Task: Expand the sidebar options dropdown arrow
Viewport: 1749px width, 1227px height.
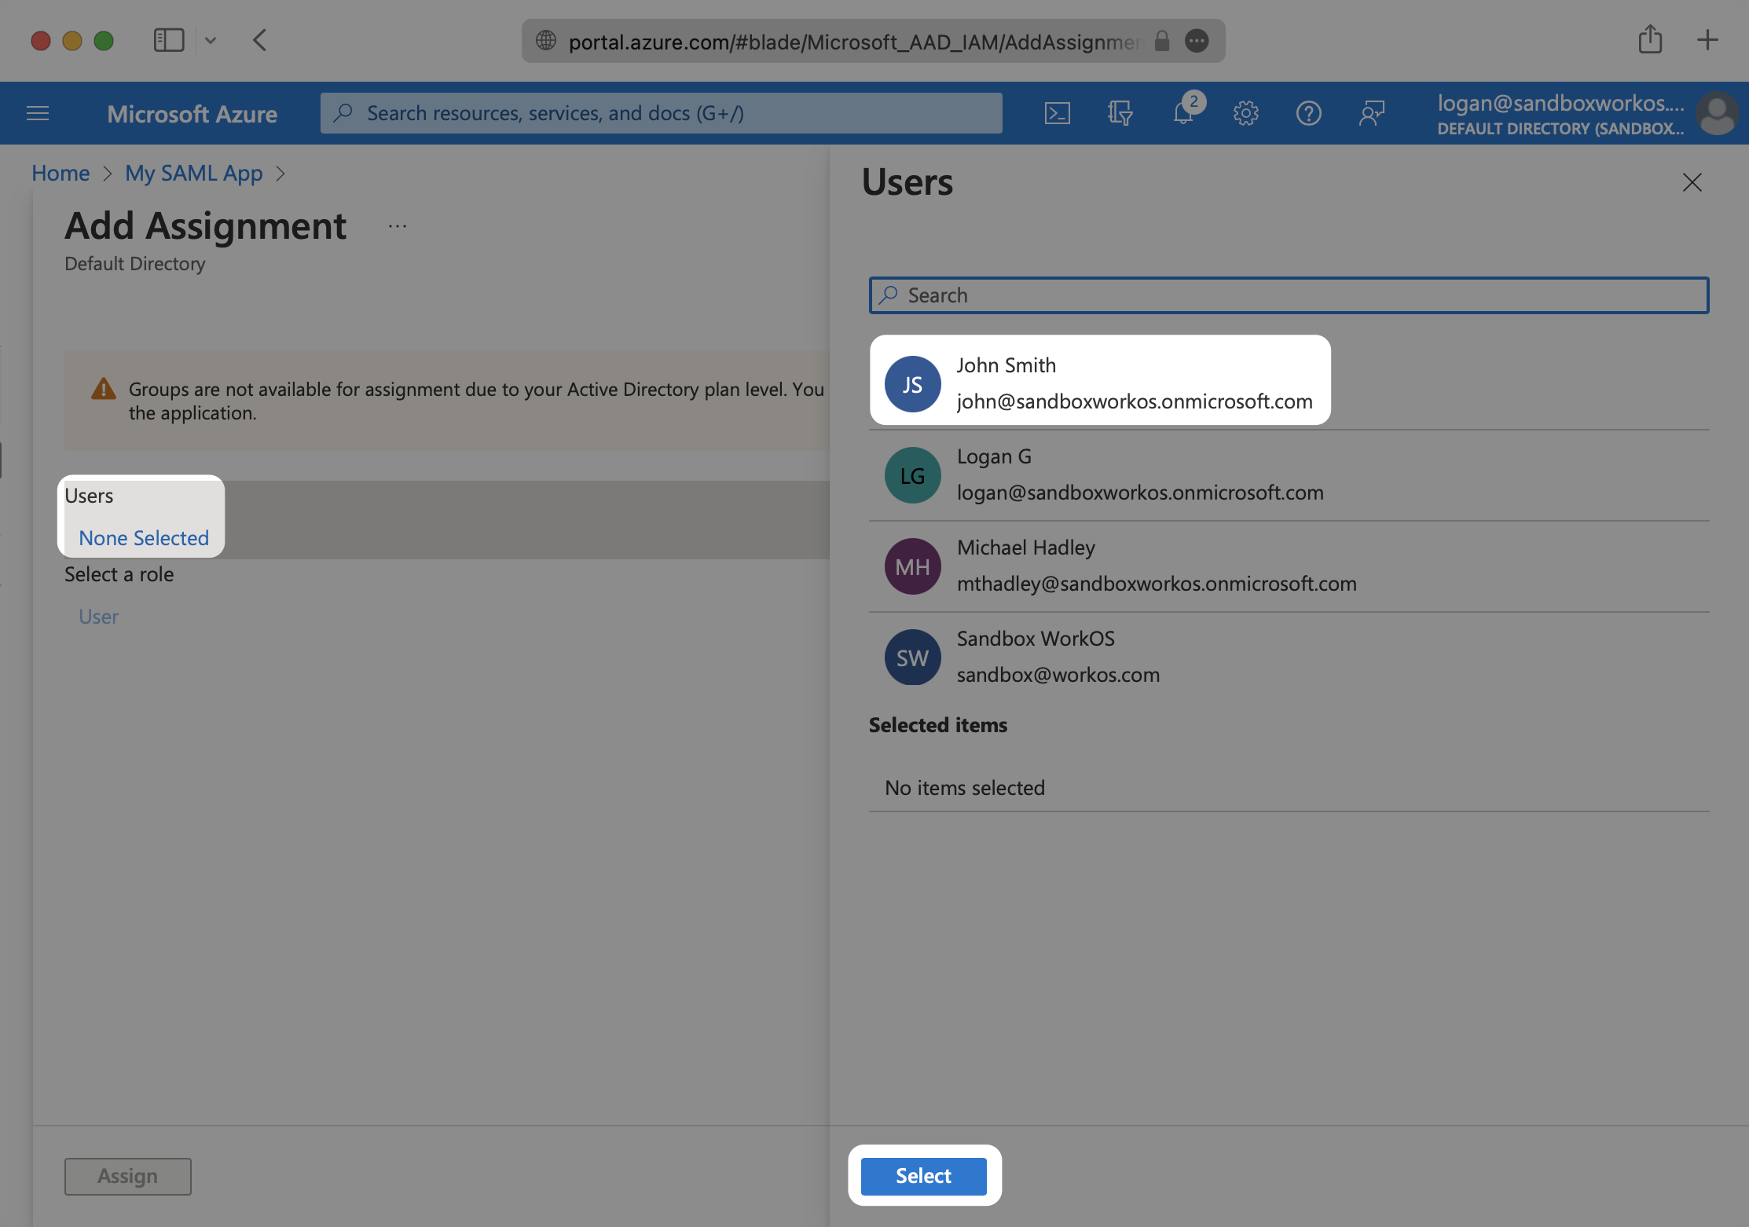Action: tap(211, 40)
